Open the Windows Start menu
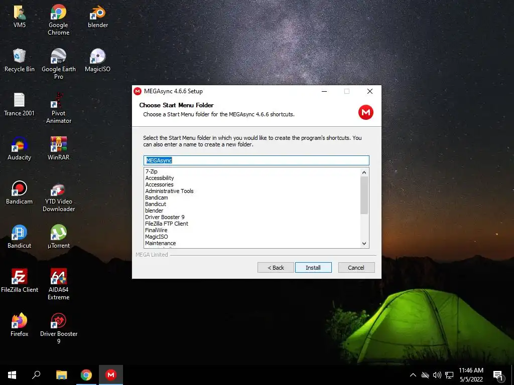Screen dimensions: 514x385 12,375
